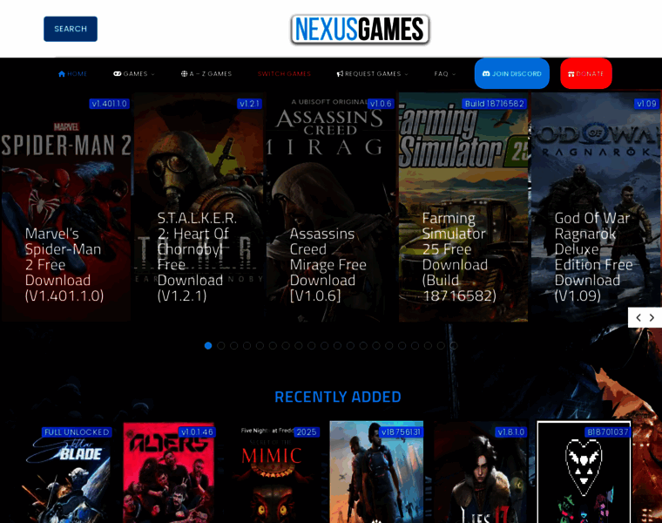The image size is (662, 523).
Task: Go to next carousel slide arrow
Action: (652, 317)
